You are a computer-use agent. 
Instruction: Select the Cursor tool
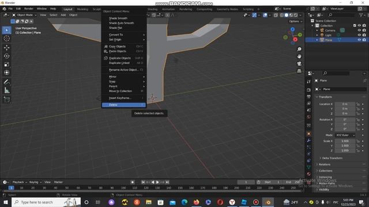[x=6, y=39]
